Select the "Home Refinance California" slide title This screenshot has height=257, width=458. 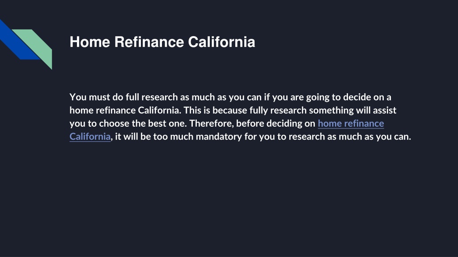[x=162, y=42]
